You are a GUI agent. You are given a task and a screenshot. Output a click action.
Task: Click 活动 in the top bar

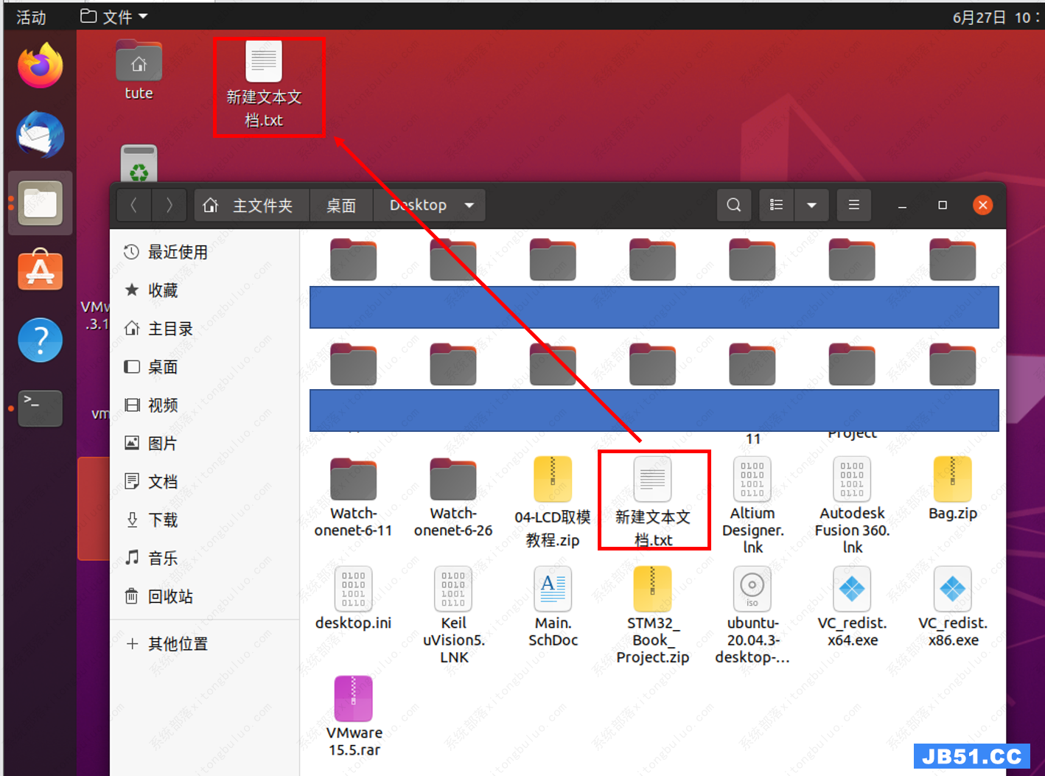(x=31, y=17)
